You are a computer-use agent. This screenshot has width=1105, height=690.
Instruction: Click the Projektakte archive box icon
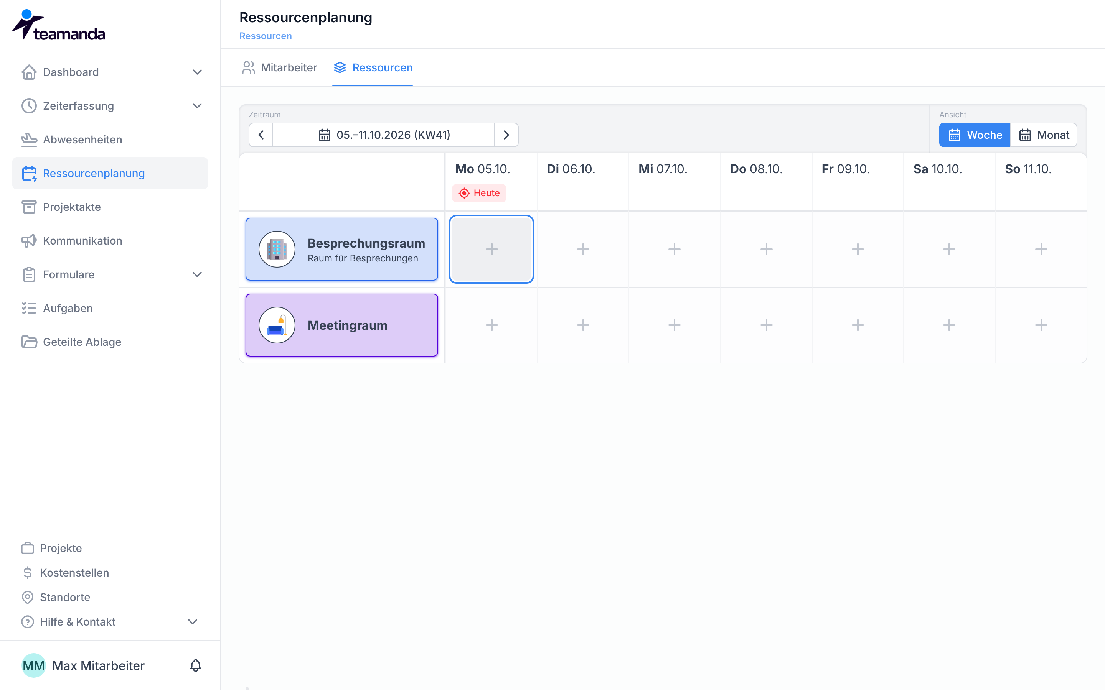tap(29, 207)
